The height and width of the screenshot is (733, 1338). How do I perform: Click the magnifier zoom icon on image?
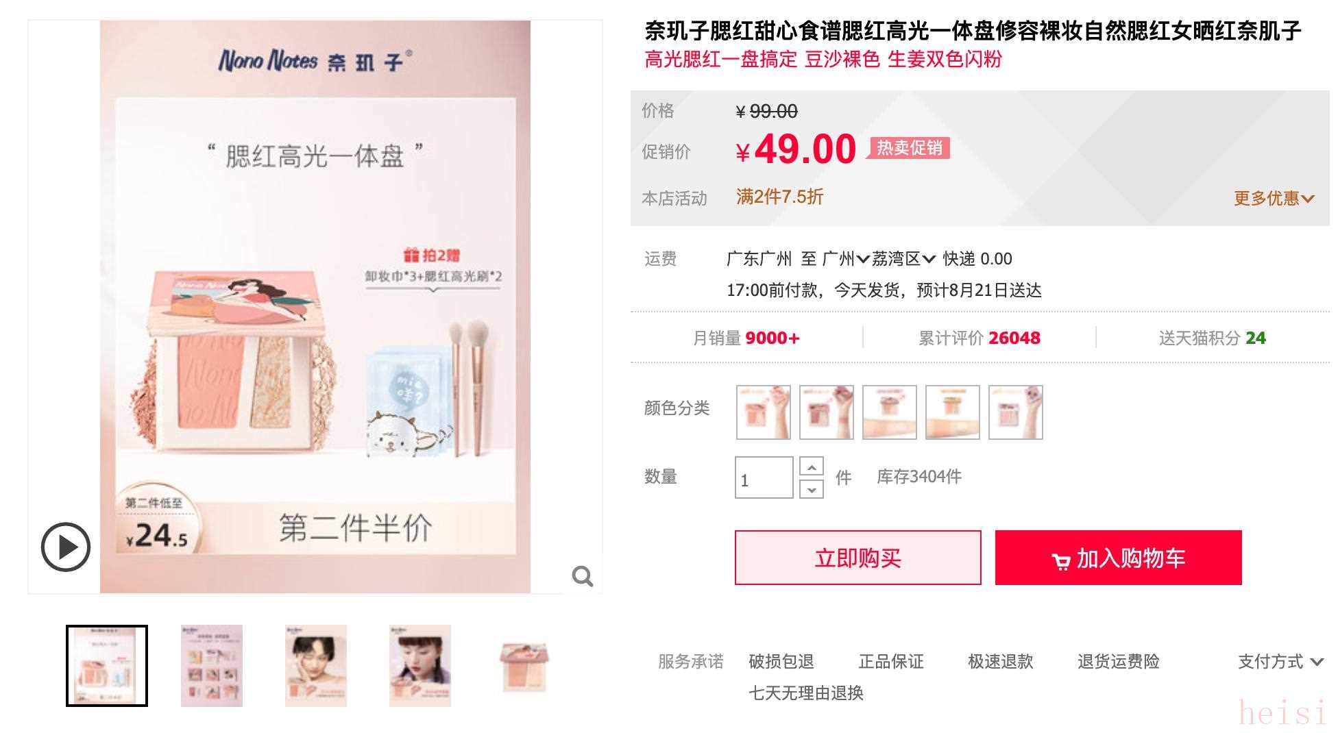click(x=582, y=576)
